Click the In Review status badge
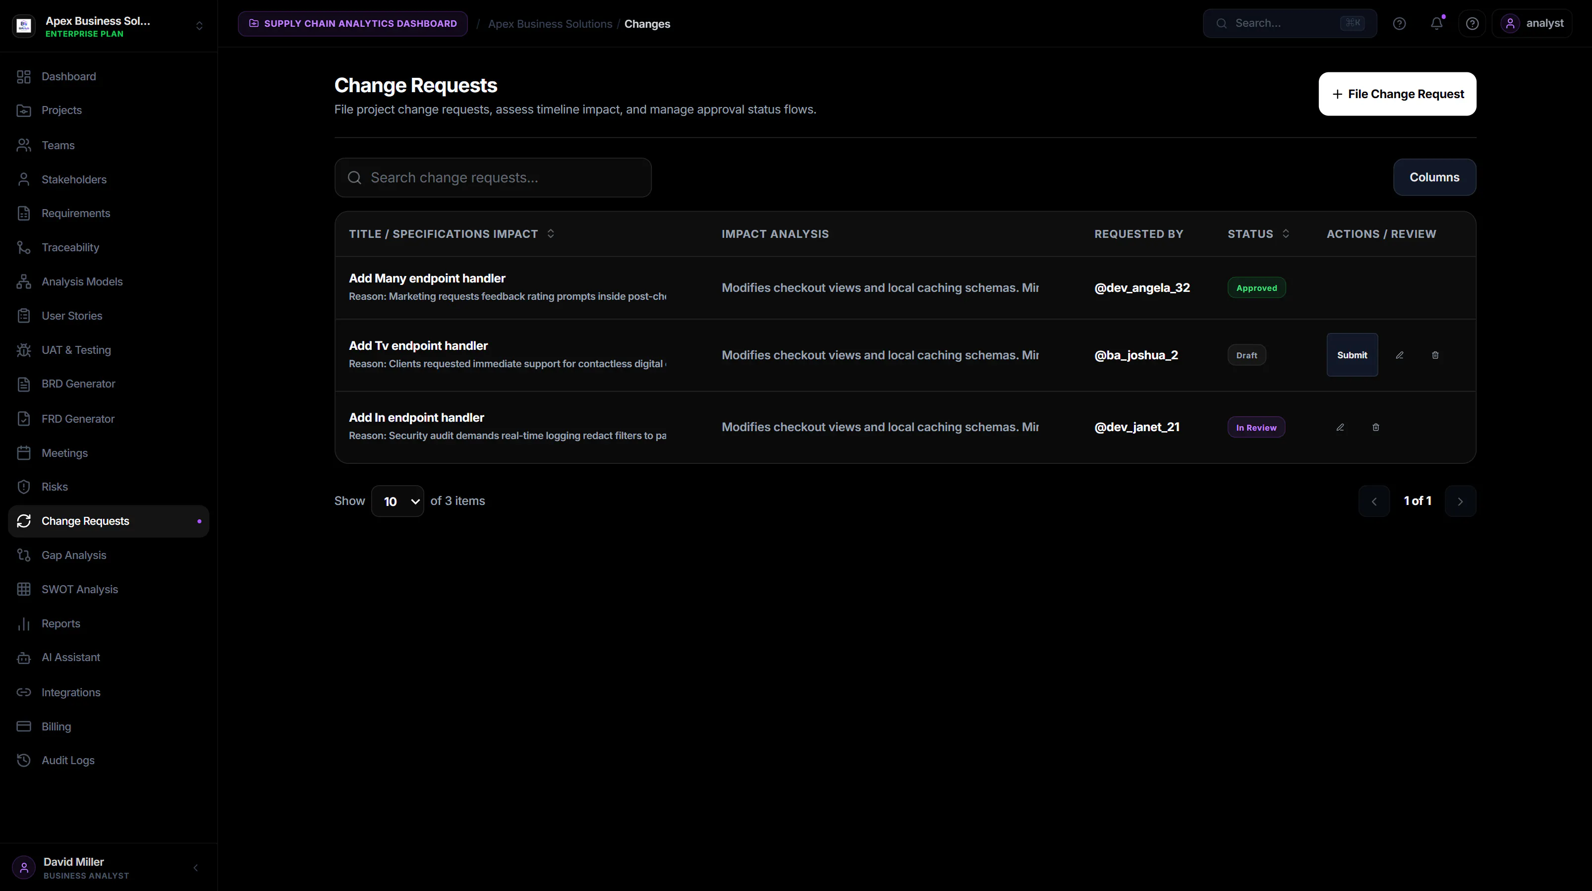The height and width of the screenshot is (891, 1592). coord(1256,428)
